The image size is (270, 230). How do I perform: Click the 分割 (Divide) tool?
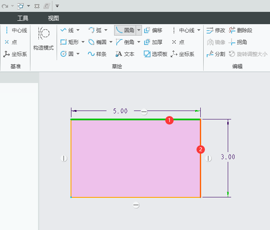point(216,54)
